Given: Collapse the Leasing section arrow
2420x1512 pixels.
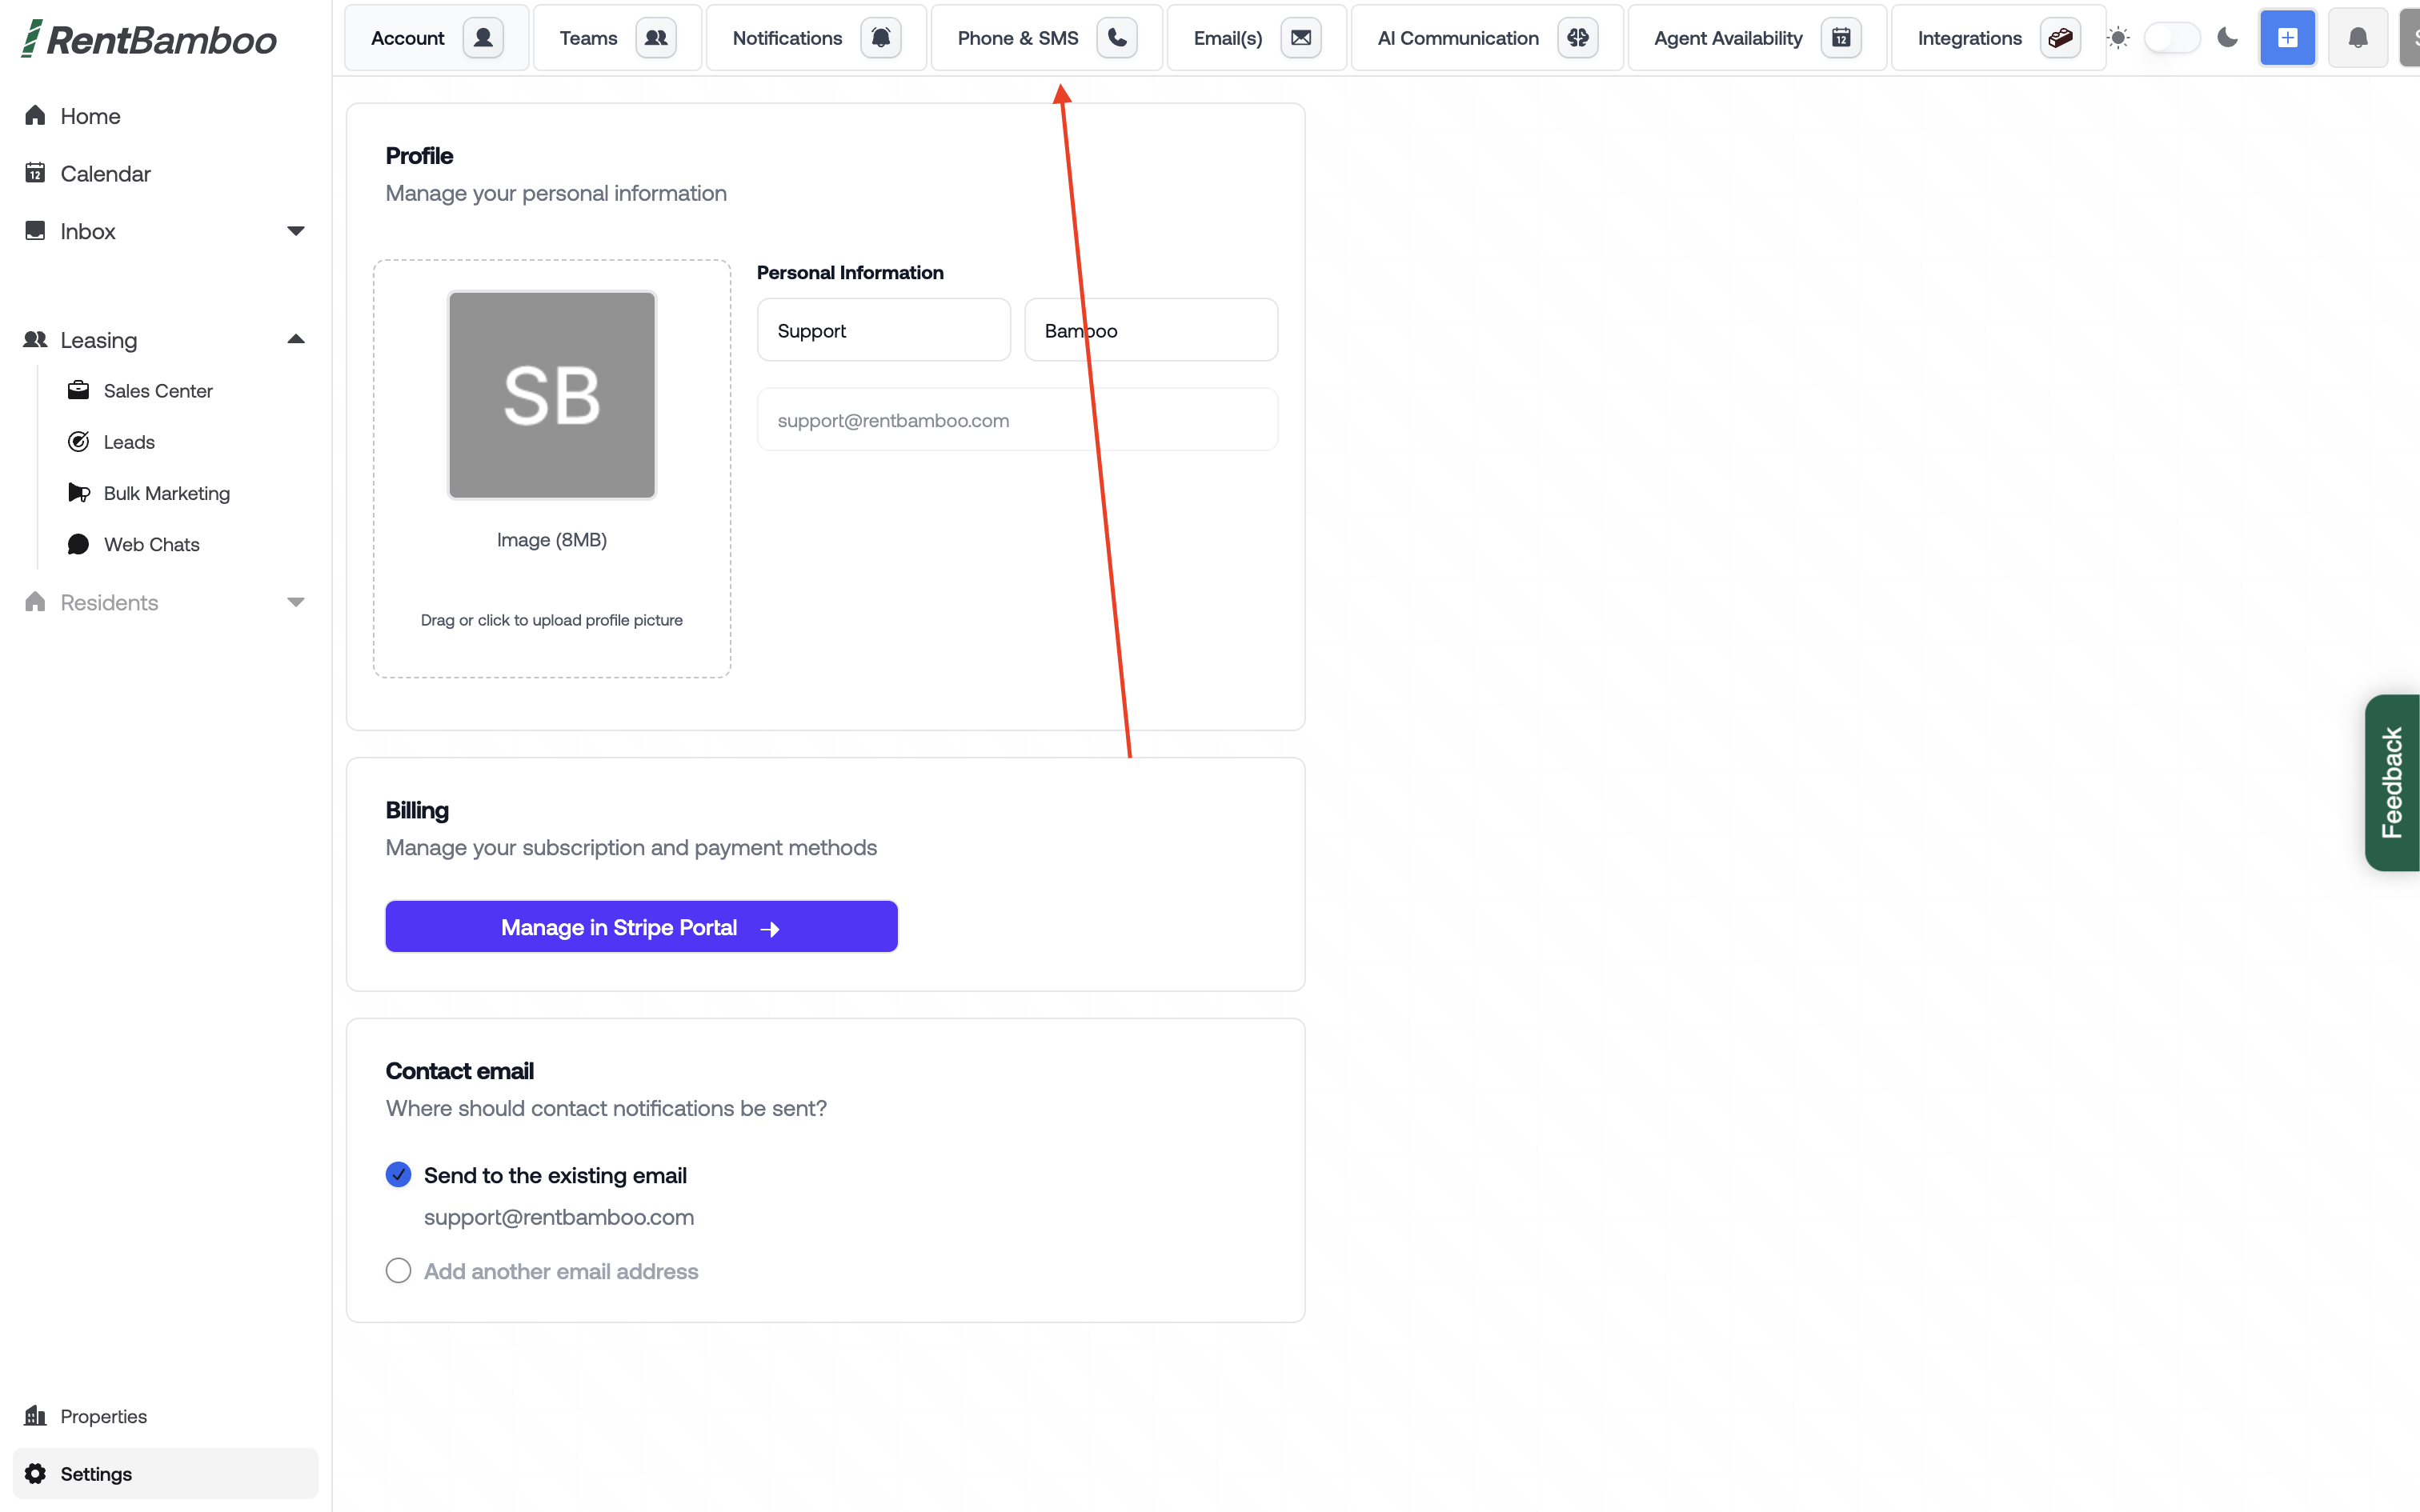Looking at the screenshot, I should click(x=295, y=339).
